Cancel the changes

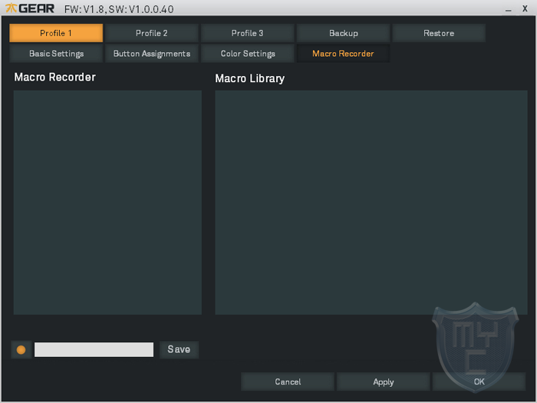click(288, 382)
